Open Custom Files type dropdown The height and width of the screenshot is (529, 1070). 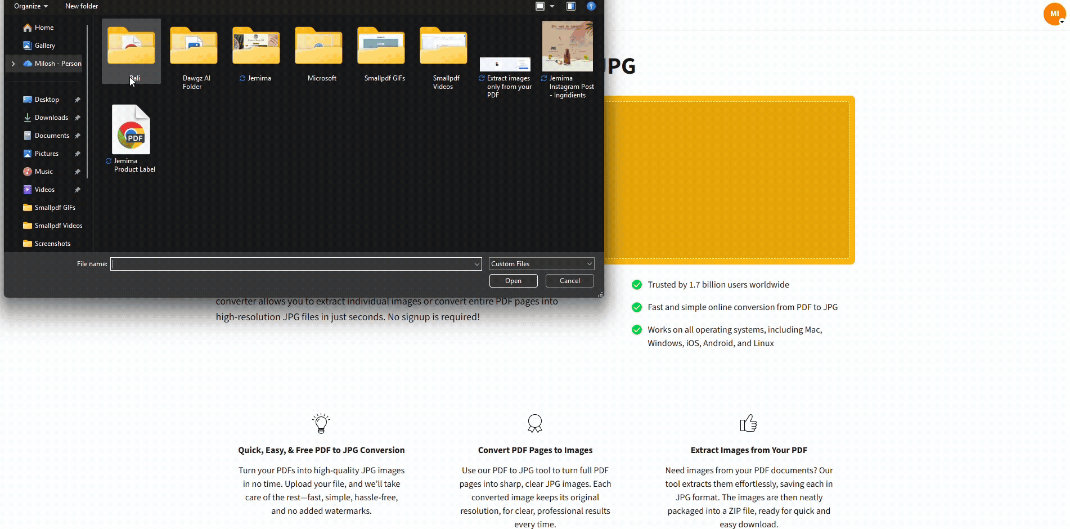point(541,264)
